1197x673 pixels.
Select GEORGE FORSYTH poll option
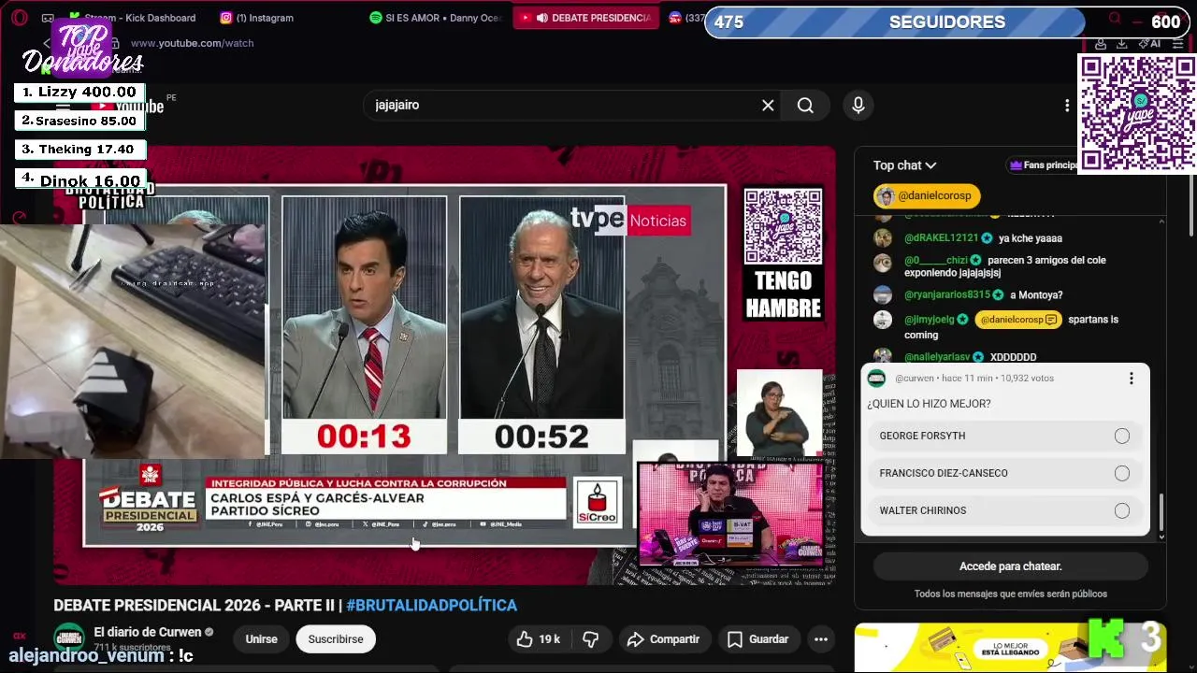click(x=1004, y=436)
